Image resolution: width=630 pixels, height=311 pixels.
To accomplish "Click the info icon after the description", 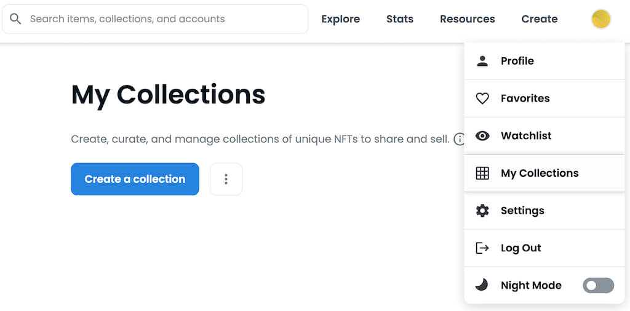I will click(x=459, y=139).
